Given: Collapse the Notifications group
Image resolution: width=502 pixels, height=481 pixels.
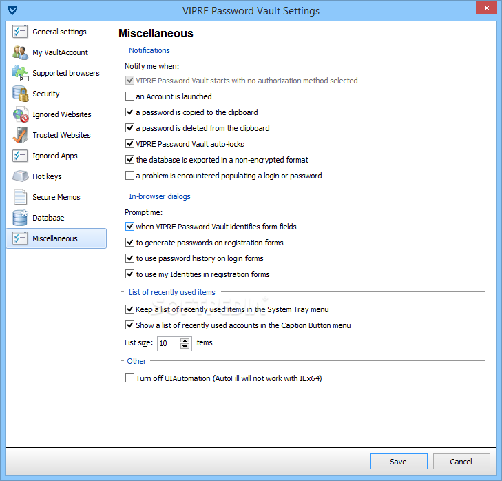Looking at the screenshot, I should tap(122, 50).
